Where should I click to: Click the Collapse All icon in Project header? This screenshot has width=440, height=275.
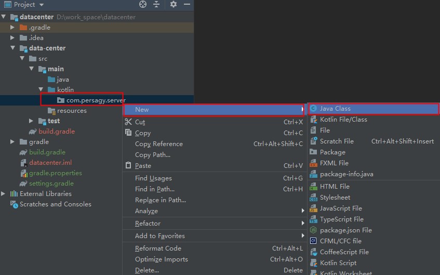click(x=156, y=4)
